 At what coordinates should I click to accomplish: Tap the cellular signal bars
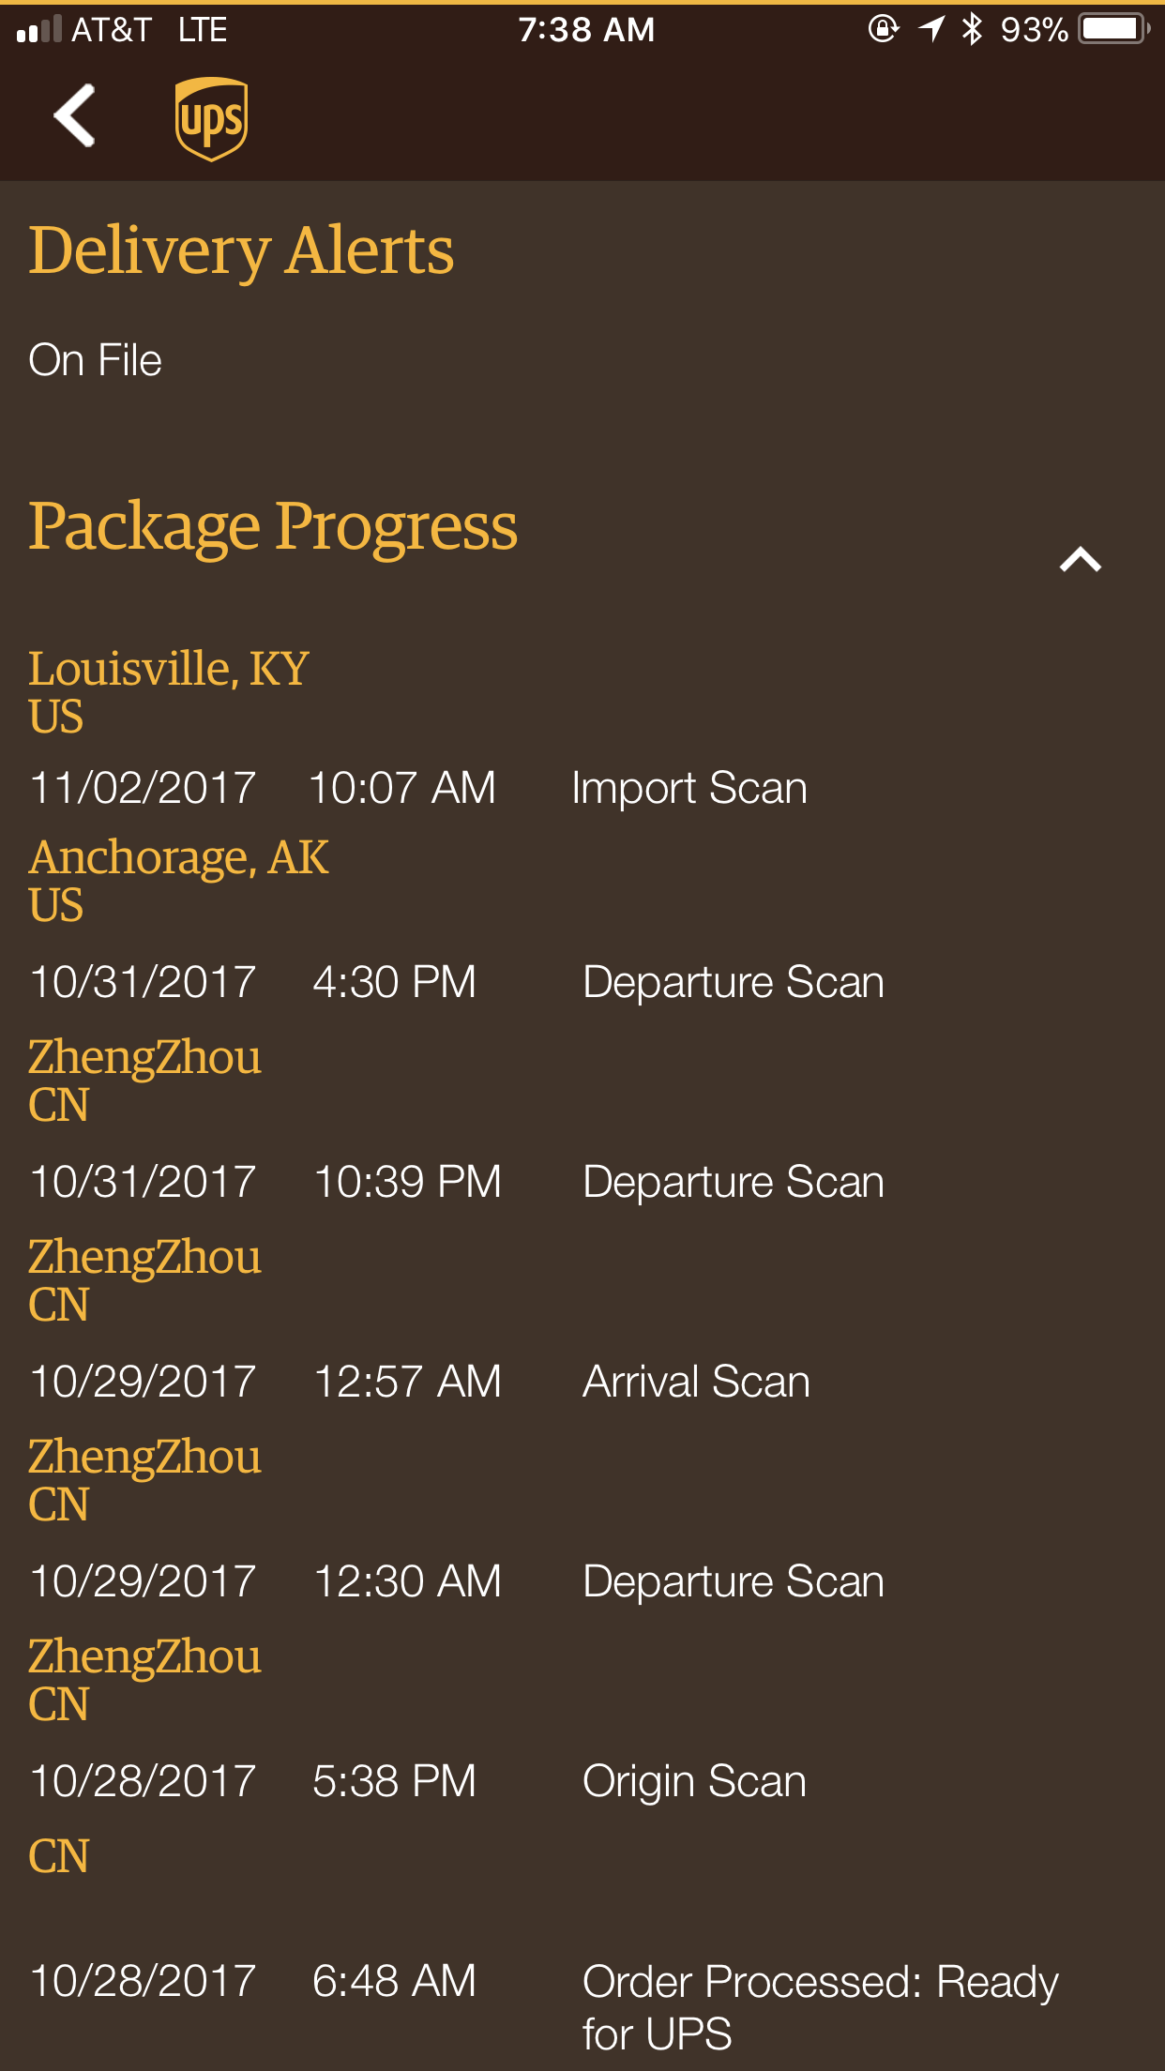(x=39, y=30)
